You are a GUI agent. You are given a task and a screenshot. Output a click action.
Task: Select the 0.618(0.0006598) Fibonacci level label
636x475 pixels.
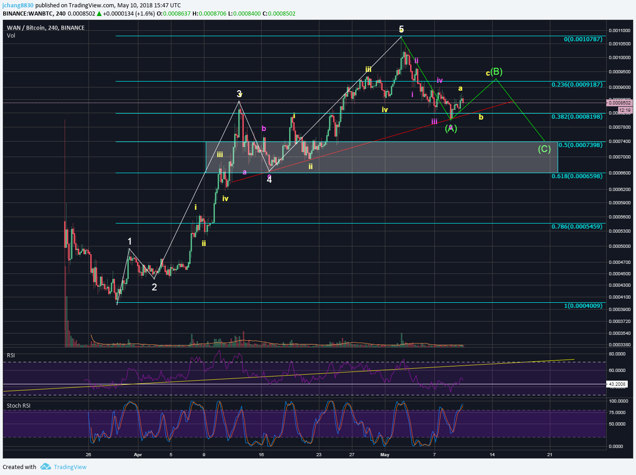577,176
